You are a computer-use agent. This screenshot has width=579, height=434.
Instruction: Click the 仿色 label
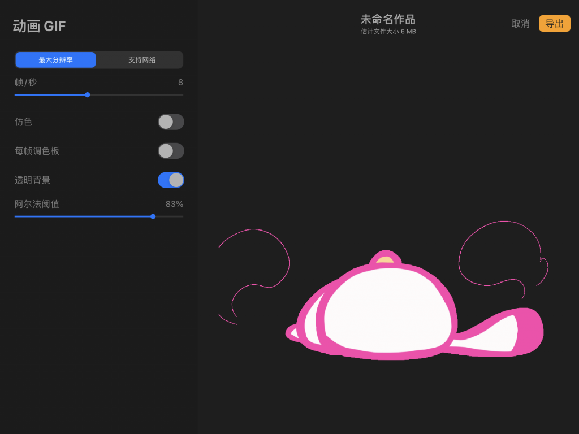pos(23,122)
